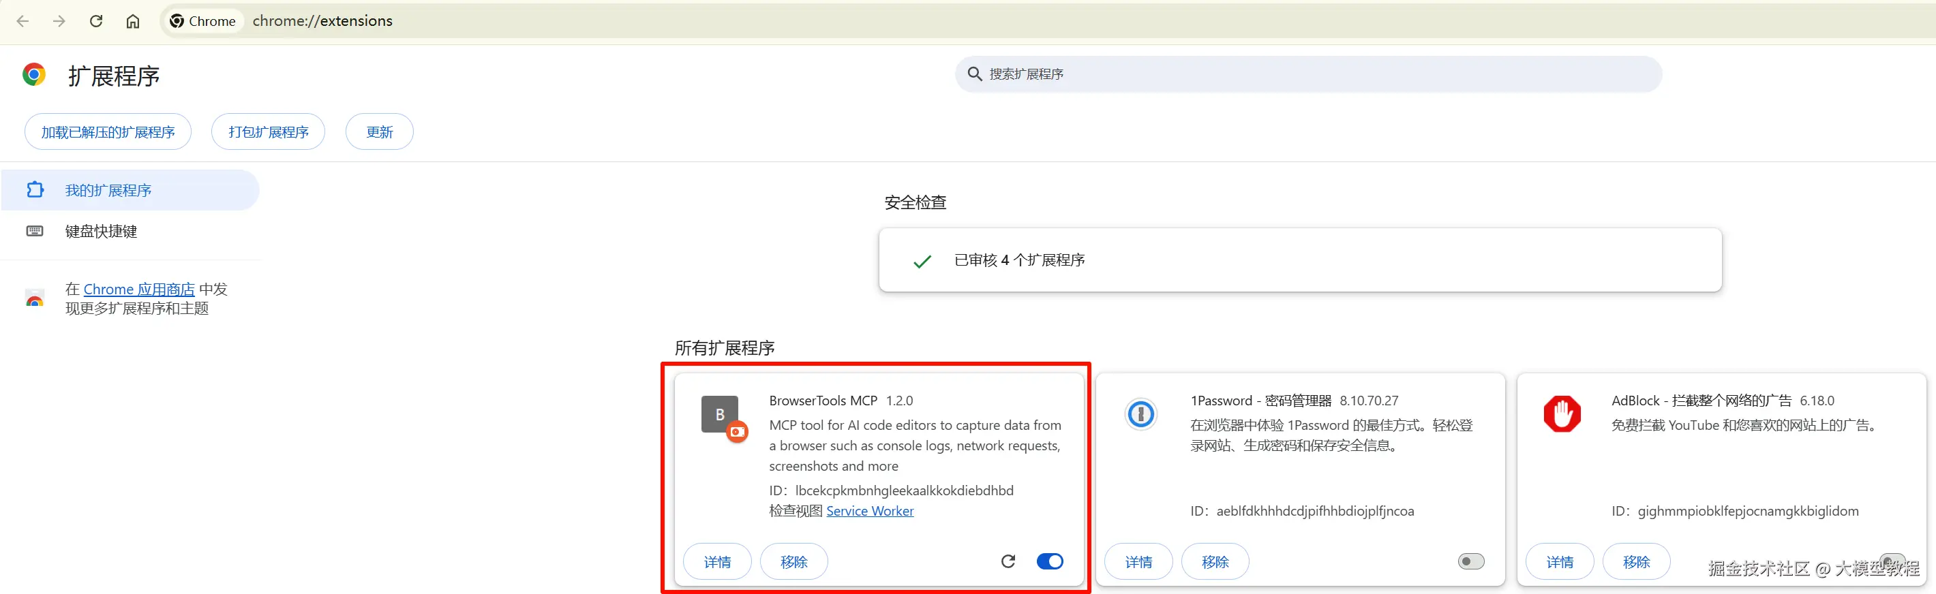Go back with the browser back arrow

[x=22, y=21]
